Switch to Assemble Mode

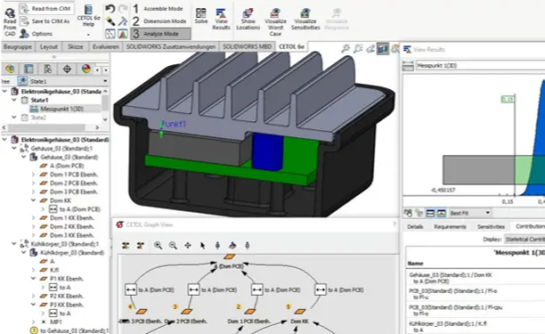point(158,9)
